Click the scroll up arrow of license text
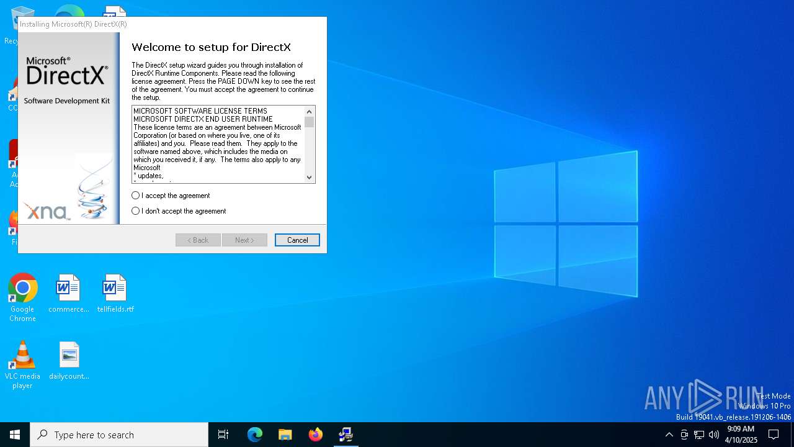 (x=309, y=112)
